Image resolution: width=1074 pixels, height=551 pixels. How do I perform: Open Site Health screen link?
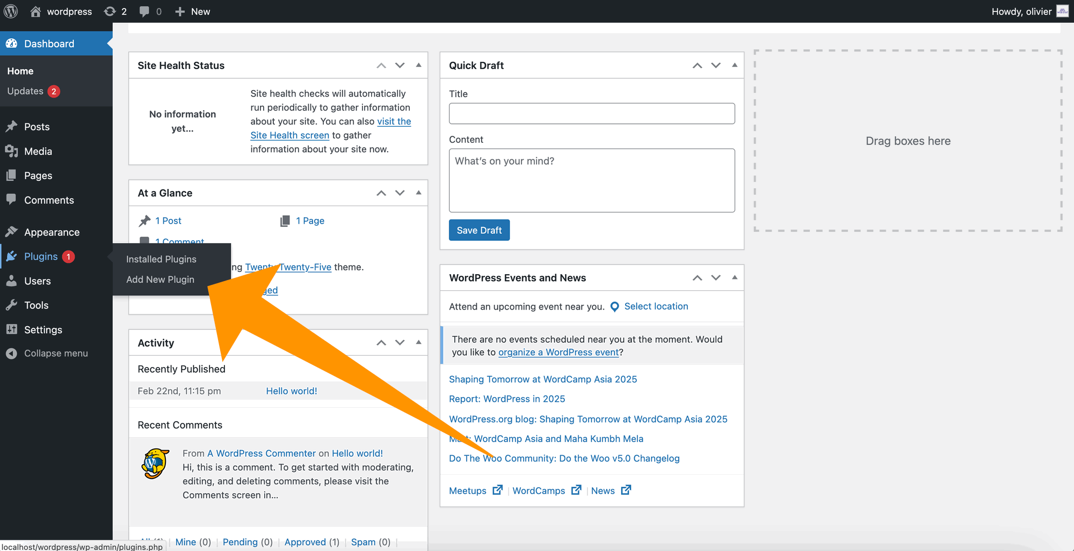tap(289, 135)
